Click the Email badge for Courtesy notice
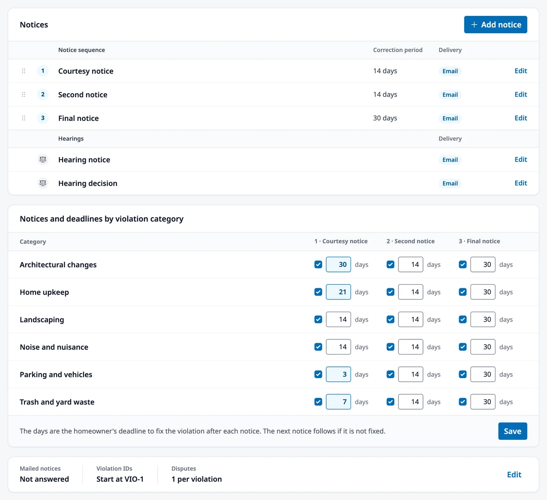547x500 pixels. (x=450, y=71)
